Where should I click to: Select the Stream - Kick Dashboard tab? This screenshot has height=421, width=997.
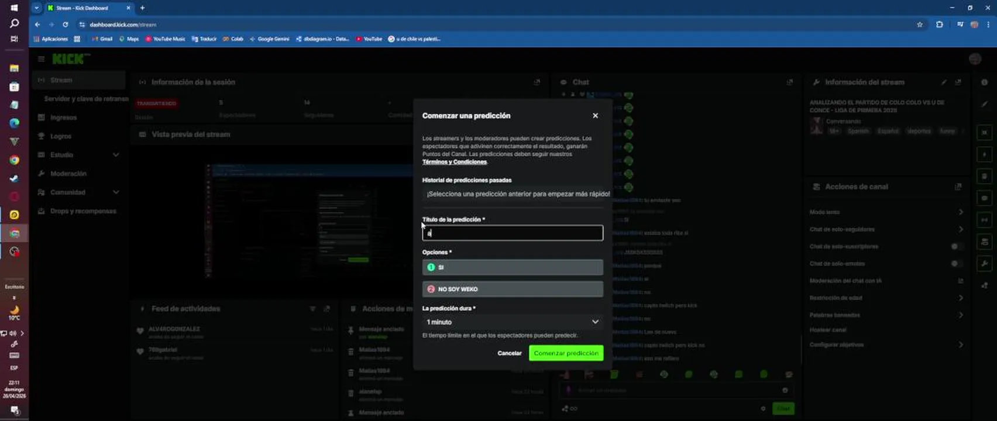tap(89, 8)
